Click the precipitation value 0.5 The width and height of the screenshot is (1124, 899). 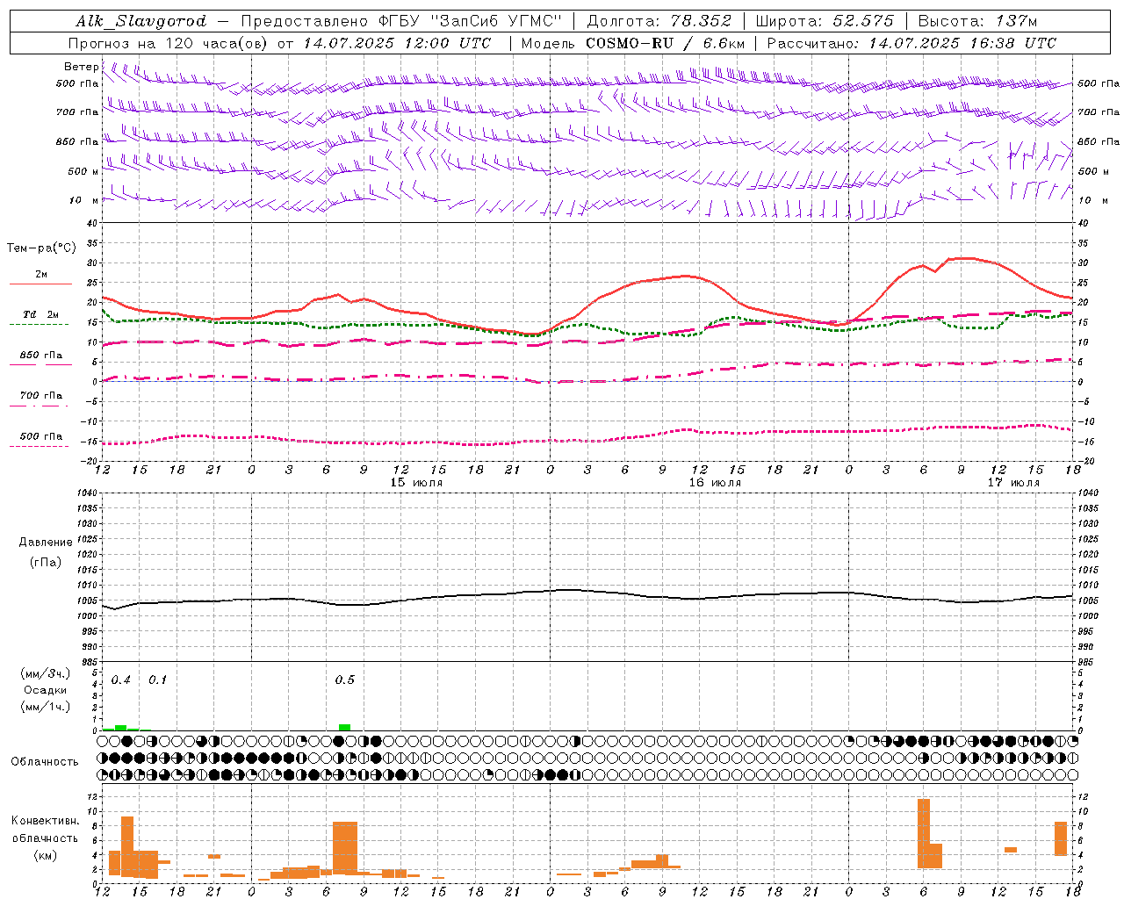tap(345, 680)
